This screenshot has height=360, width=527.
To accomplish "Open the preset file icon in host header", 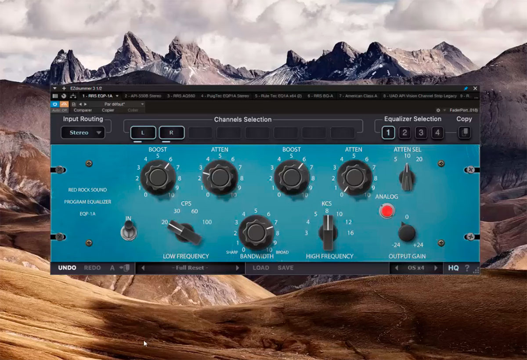I will point(73,104).
